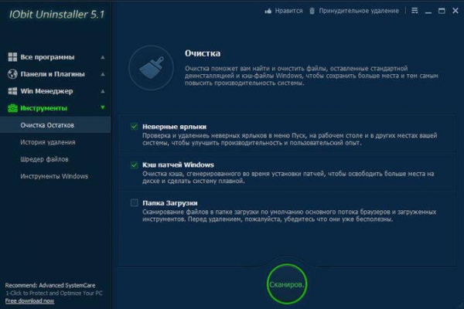Open Инструменты Windows submenu item

click(x=54, y=176)
